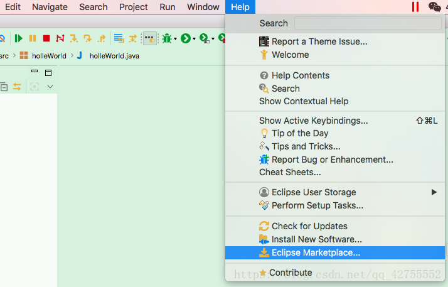Open the Run icon dropdown arrow
This screenshot has width=448, height=287.
point(194,39)
